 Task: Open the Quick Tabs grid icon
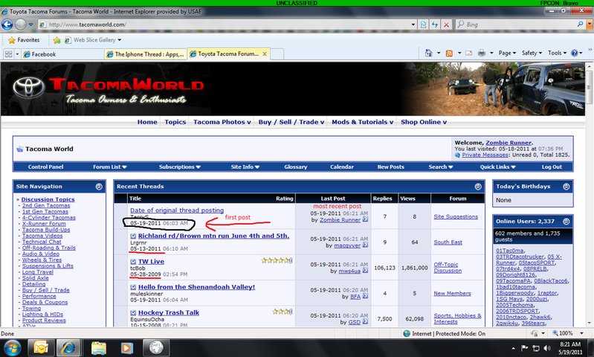(x=8, y=54)
